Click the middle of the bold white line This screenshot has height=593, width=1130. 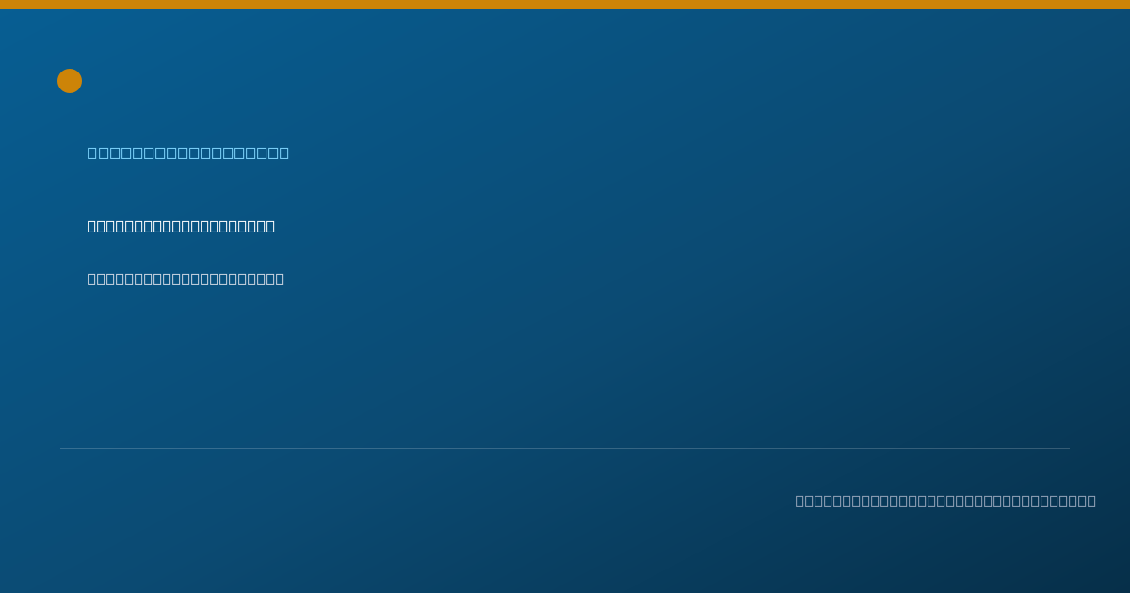click(x=181, y=226)
